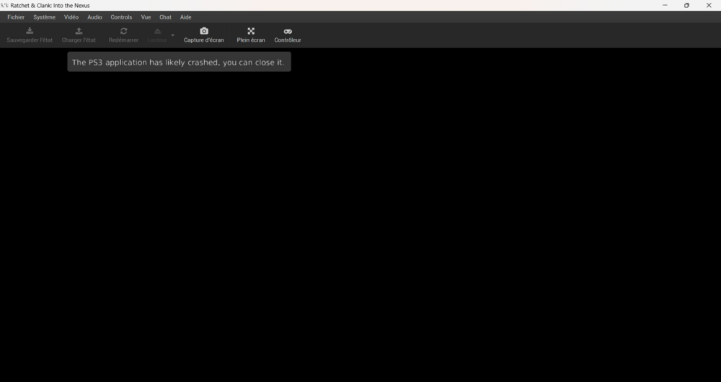This screenshot has width=721, height=382.
Task: Expand the Lecteur dropdown arrow
Action: pyautogui.click(x=172, y=35)
